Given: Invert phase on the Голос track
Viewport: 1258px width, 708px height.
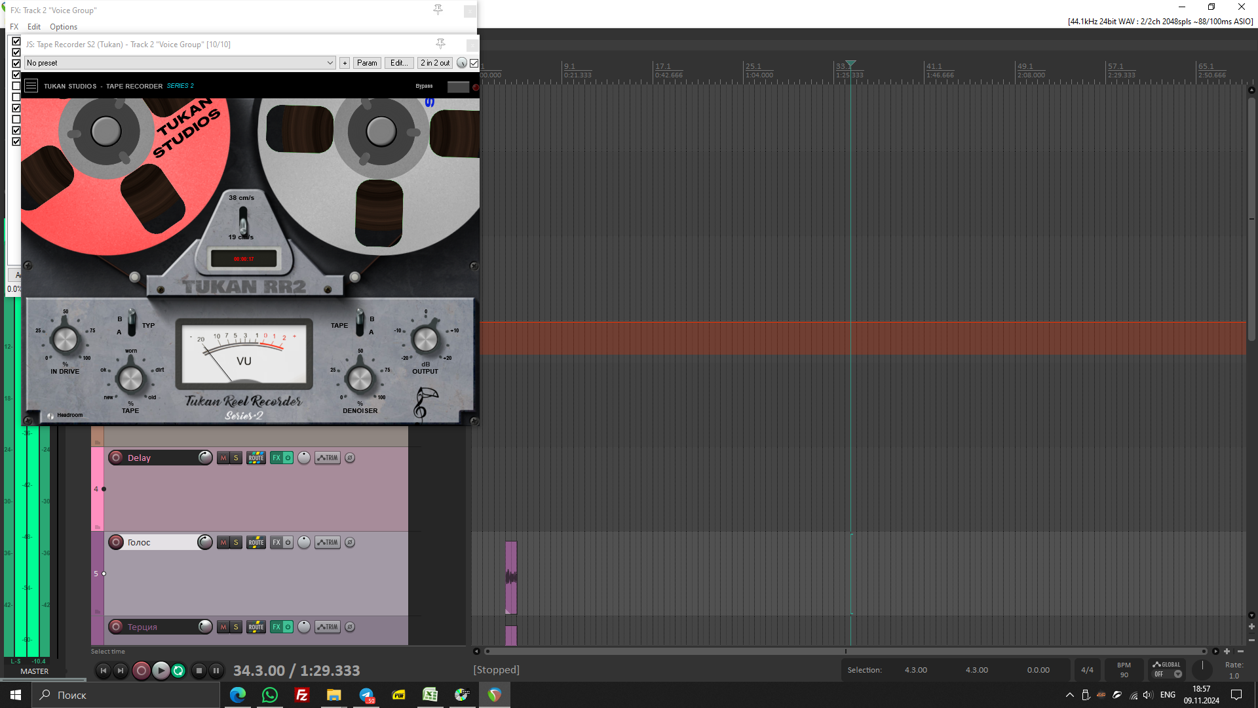Looking at the screenshot, I should (x=350, y=542).
